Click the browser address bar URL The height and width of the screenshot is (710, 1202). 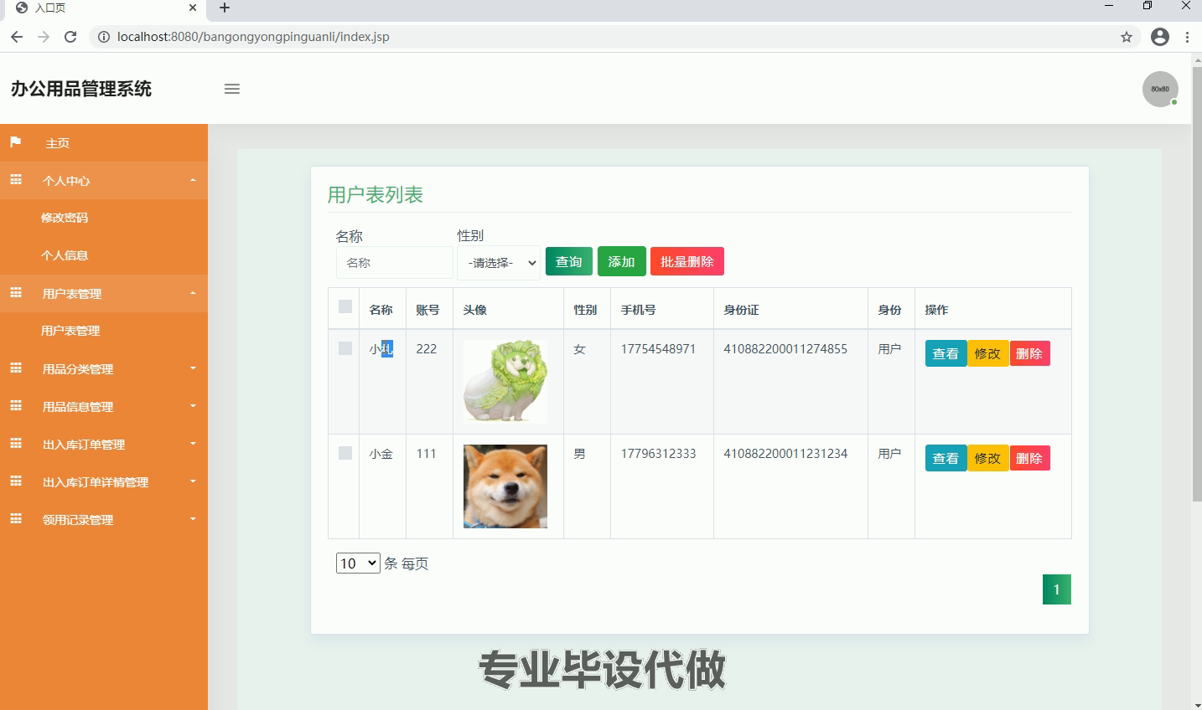point(253,37)
